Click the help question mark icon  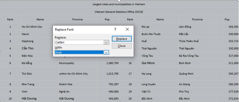(115, 29)
